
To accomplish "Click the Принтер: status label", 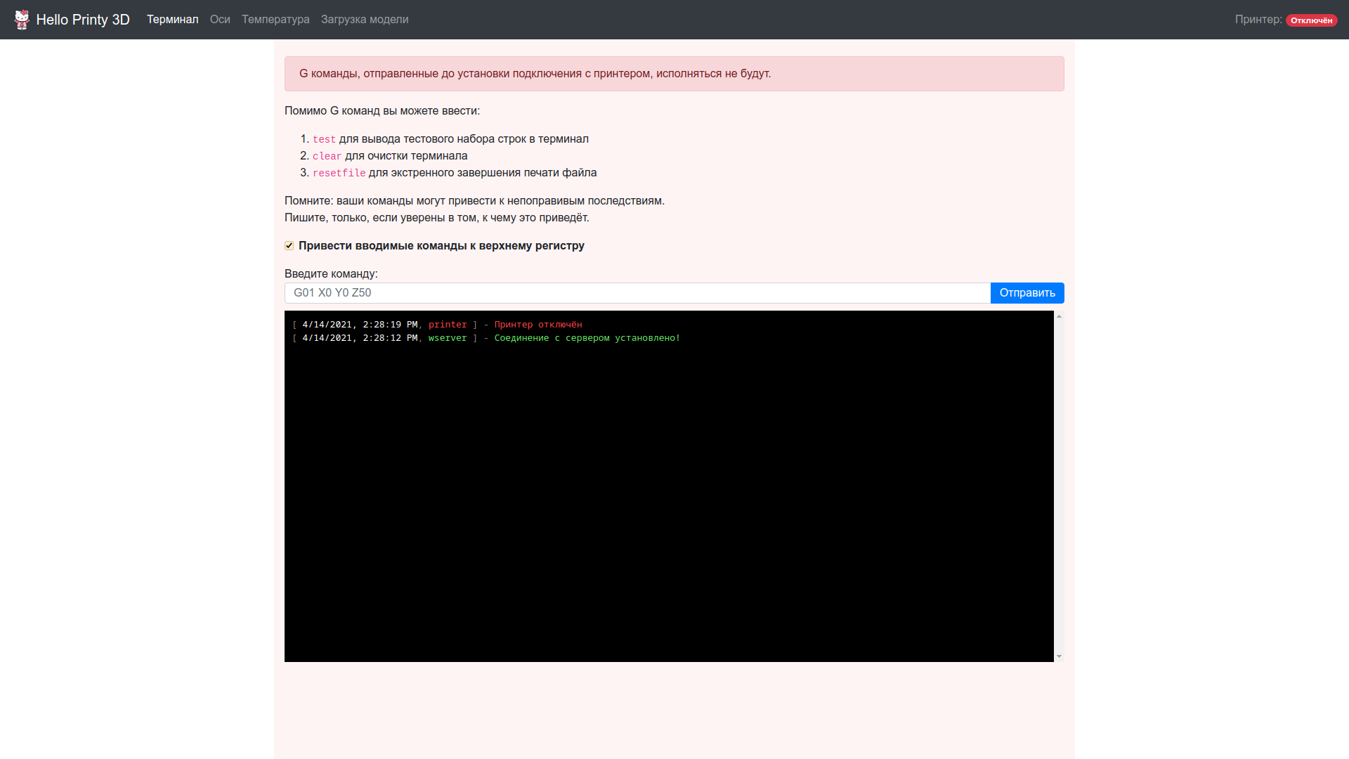I will 1258,20.
